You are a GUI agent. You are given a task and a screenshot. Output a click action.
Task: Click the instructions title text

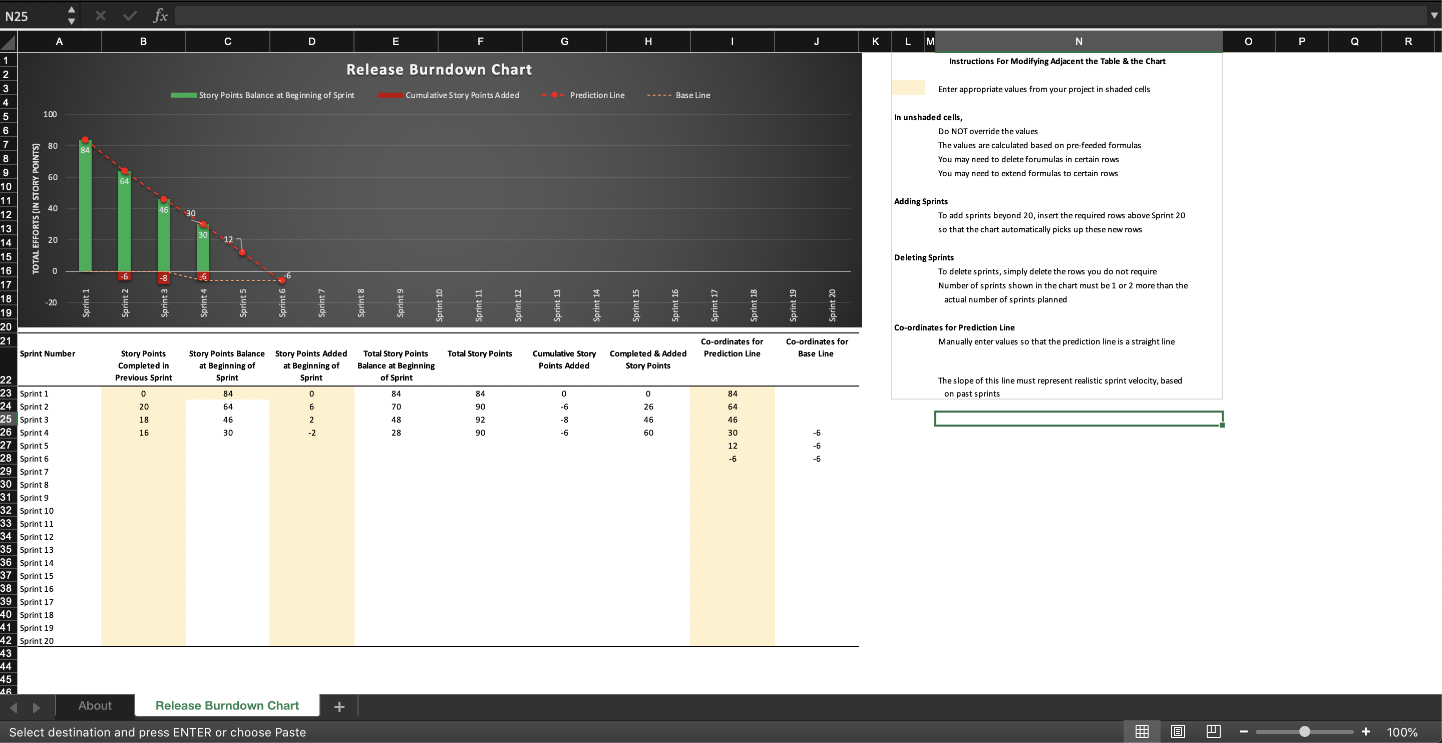click(x=1057, y=61)
